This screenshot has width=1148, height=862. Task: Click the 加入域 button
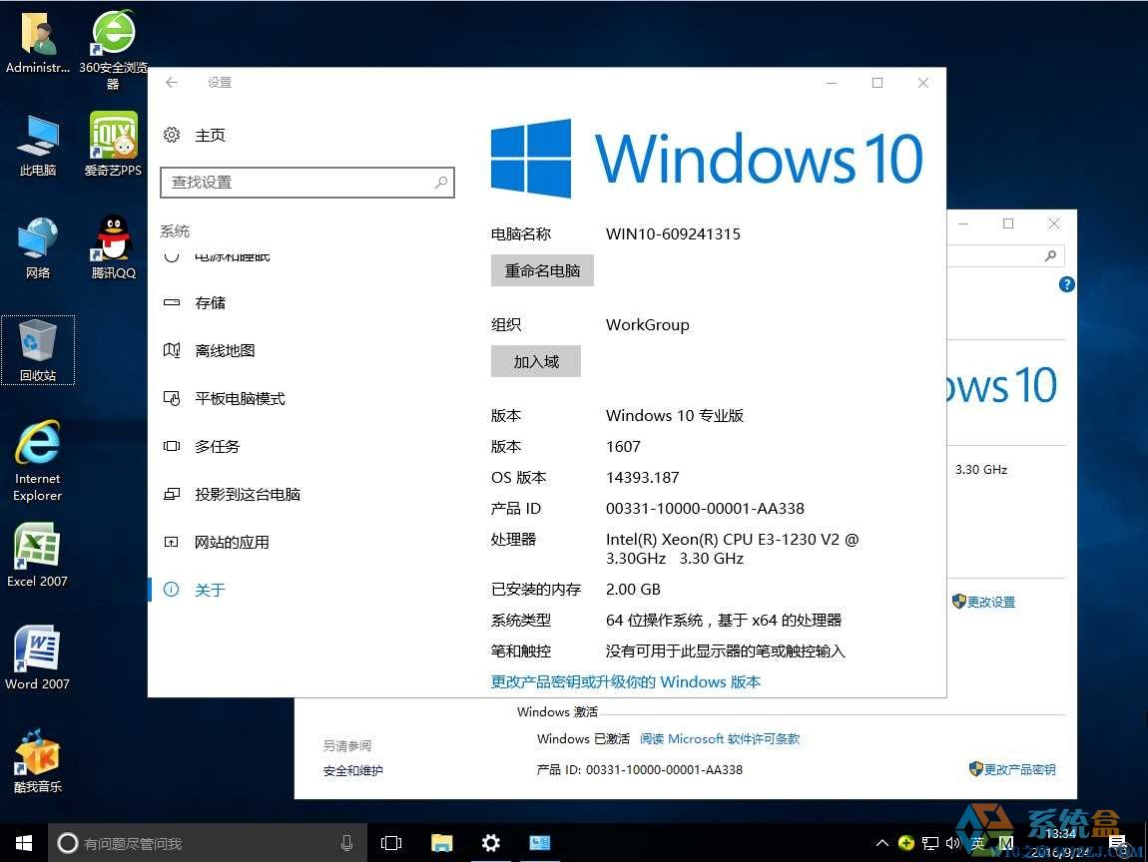coord(536,361)
